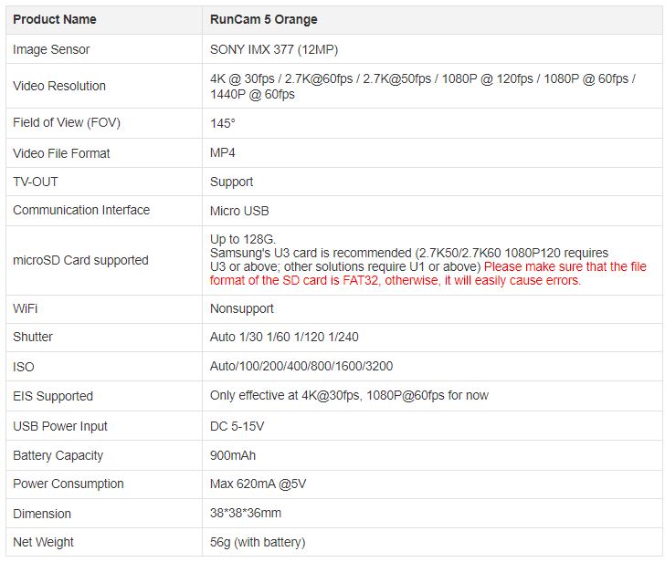This screenshot has width=665, height=562.
Task: Select the '145°' value
Action: point(223,123)
